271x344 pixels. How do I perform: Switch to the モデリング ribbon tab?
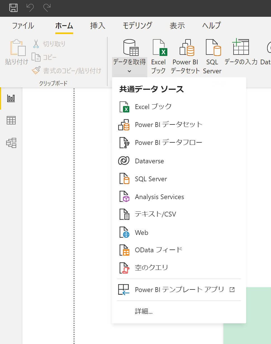[137, 26]
